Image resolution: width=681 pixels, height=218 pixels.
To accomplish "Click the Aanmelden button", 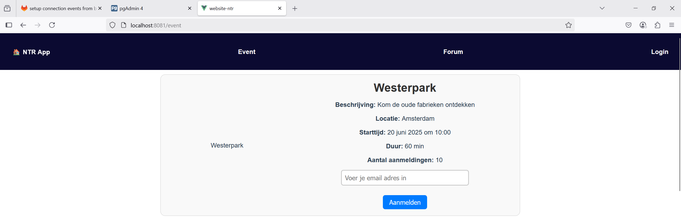I will pyautogui.click(x=405, y=202).
